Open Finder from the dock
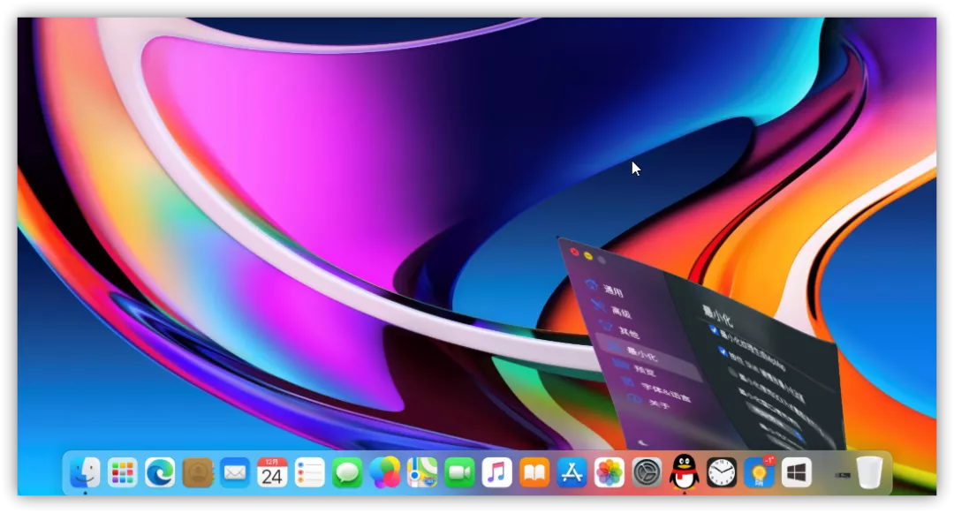Image resolution: width=954 pixels, height=513 pixels. [x=85, y=472]
